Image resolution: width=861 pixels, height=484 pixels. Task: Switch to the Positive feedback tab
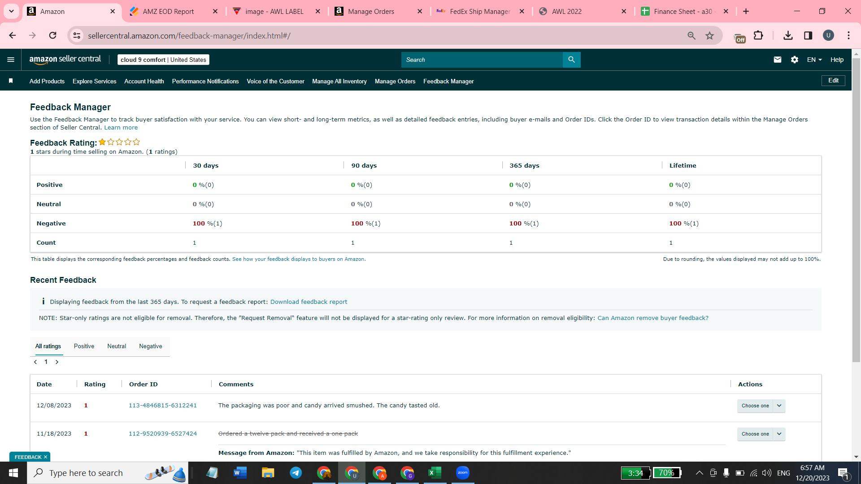(84, 346)
